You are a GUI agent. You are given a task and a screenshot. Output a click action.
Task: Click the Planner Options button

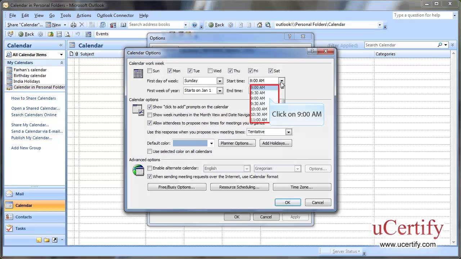(237, 143)
